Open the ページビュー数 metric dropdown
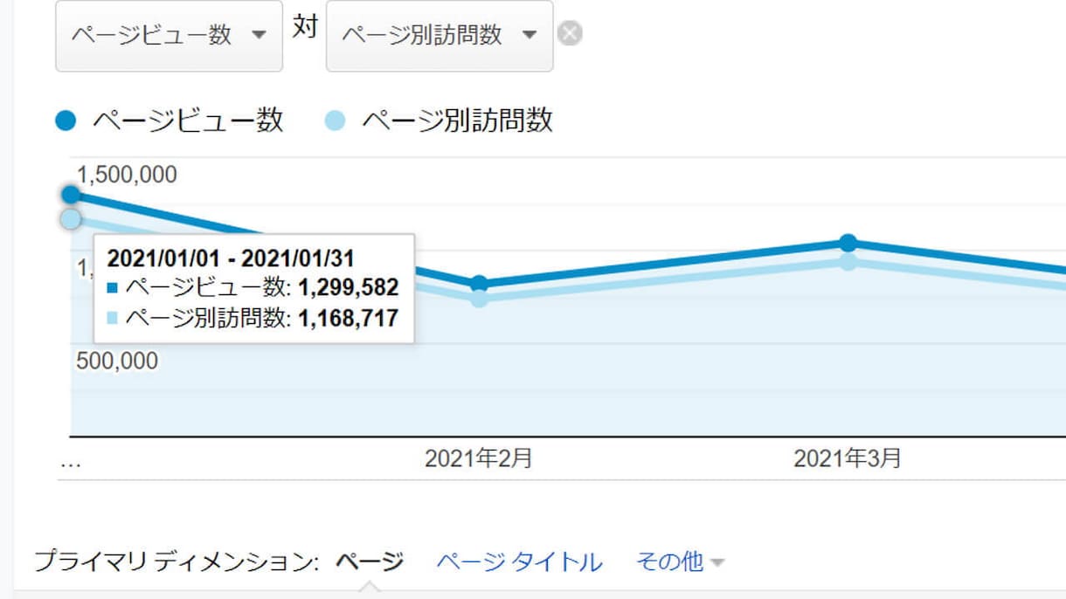 [x=169, y=35]
